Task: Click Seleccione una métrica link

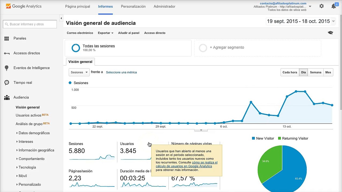Action: [121, 72]
